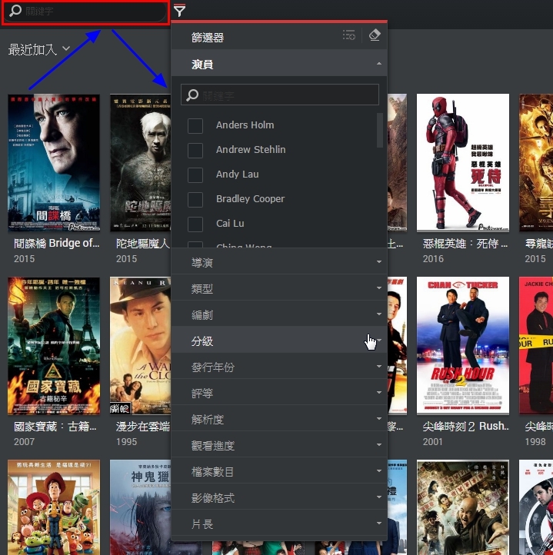
Task: Select the Bradley Cooper checkbox
Action: [195, 200]
